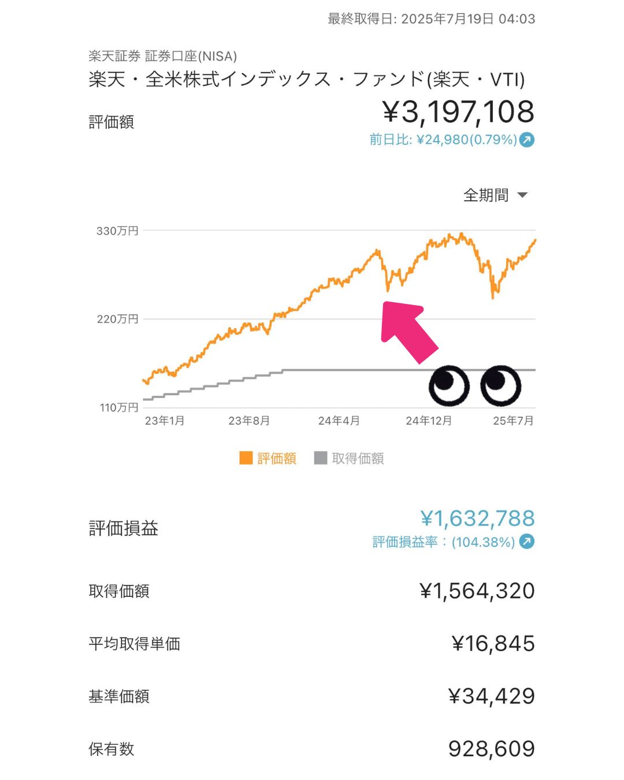Viewport: 624px width, 780px height.
Task: Click the arrow icon beside 評価損益率
Action: [x=527, y=541]
